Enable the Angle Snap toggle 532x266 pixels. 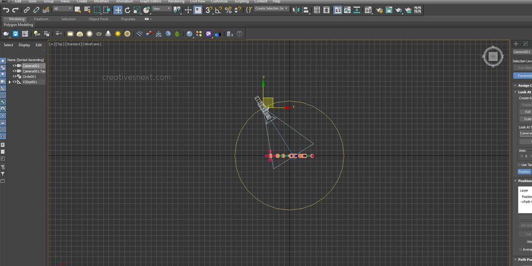tap(219, 9)
